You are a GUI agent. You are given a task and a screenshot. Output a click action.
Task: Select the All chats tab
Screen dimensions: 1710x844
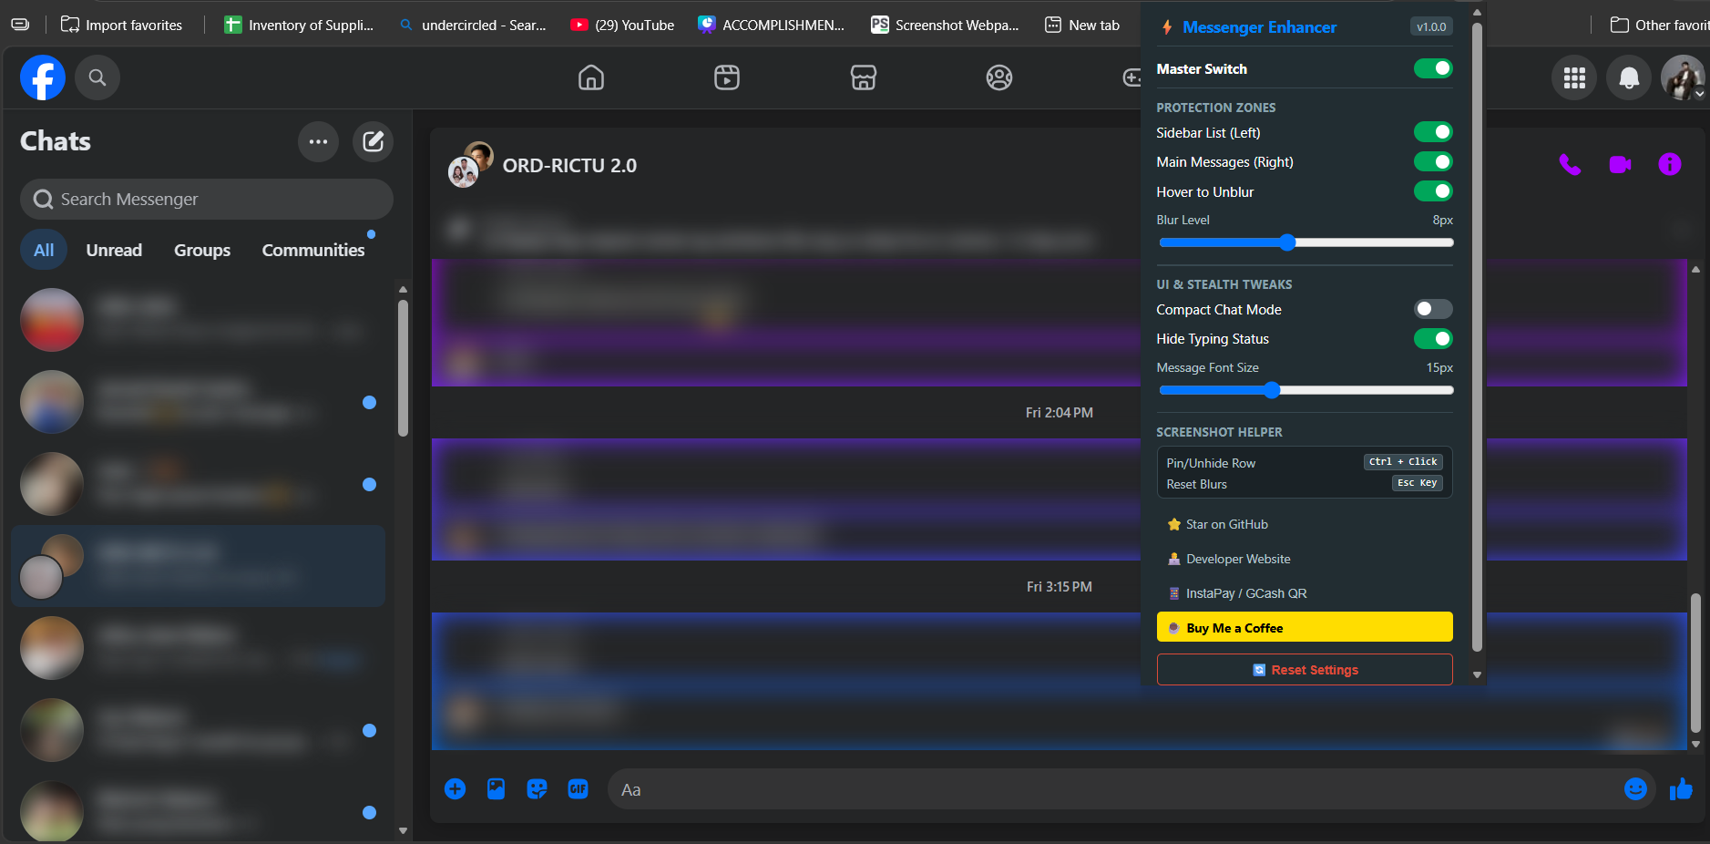(44, 250)
